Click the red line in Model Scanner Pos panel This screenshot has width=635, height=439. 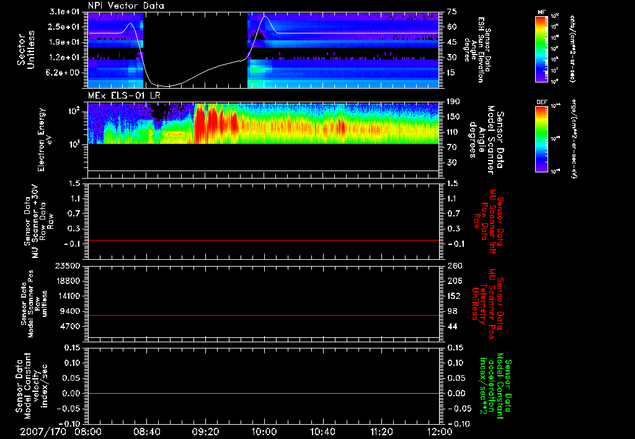264,315
